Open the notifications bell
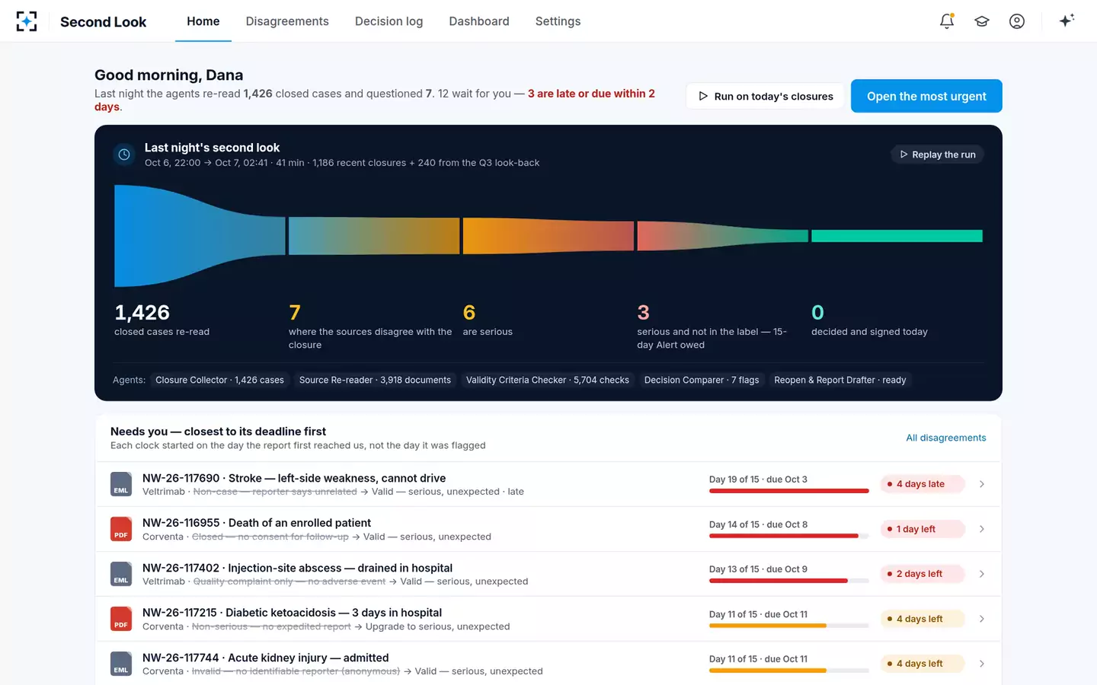The image size is (1097, 685). (947, 21)
